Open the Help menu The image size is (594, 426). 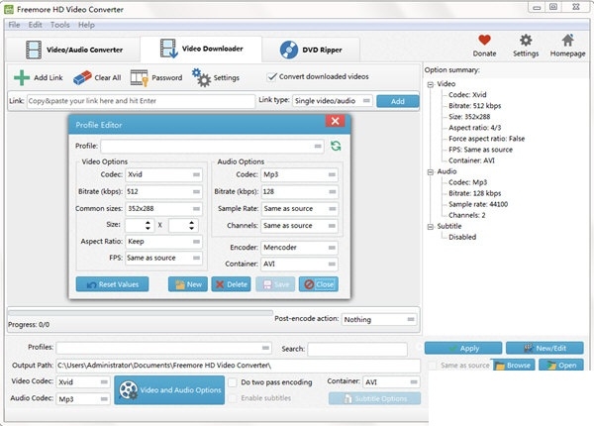[x=86, y=25]
